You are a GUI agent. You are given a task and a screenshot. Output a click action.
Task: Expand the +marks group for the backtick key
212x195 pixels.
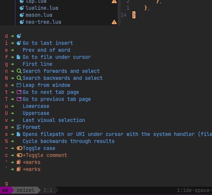coord(32,169)
